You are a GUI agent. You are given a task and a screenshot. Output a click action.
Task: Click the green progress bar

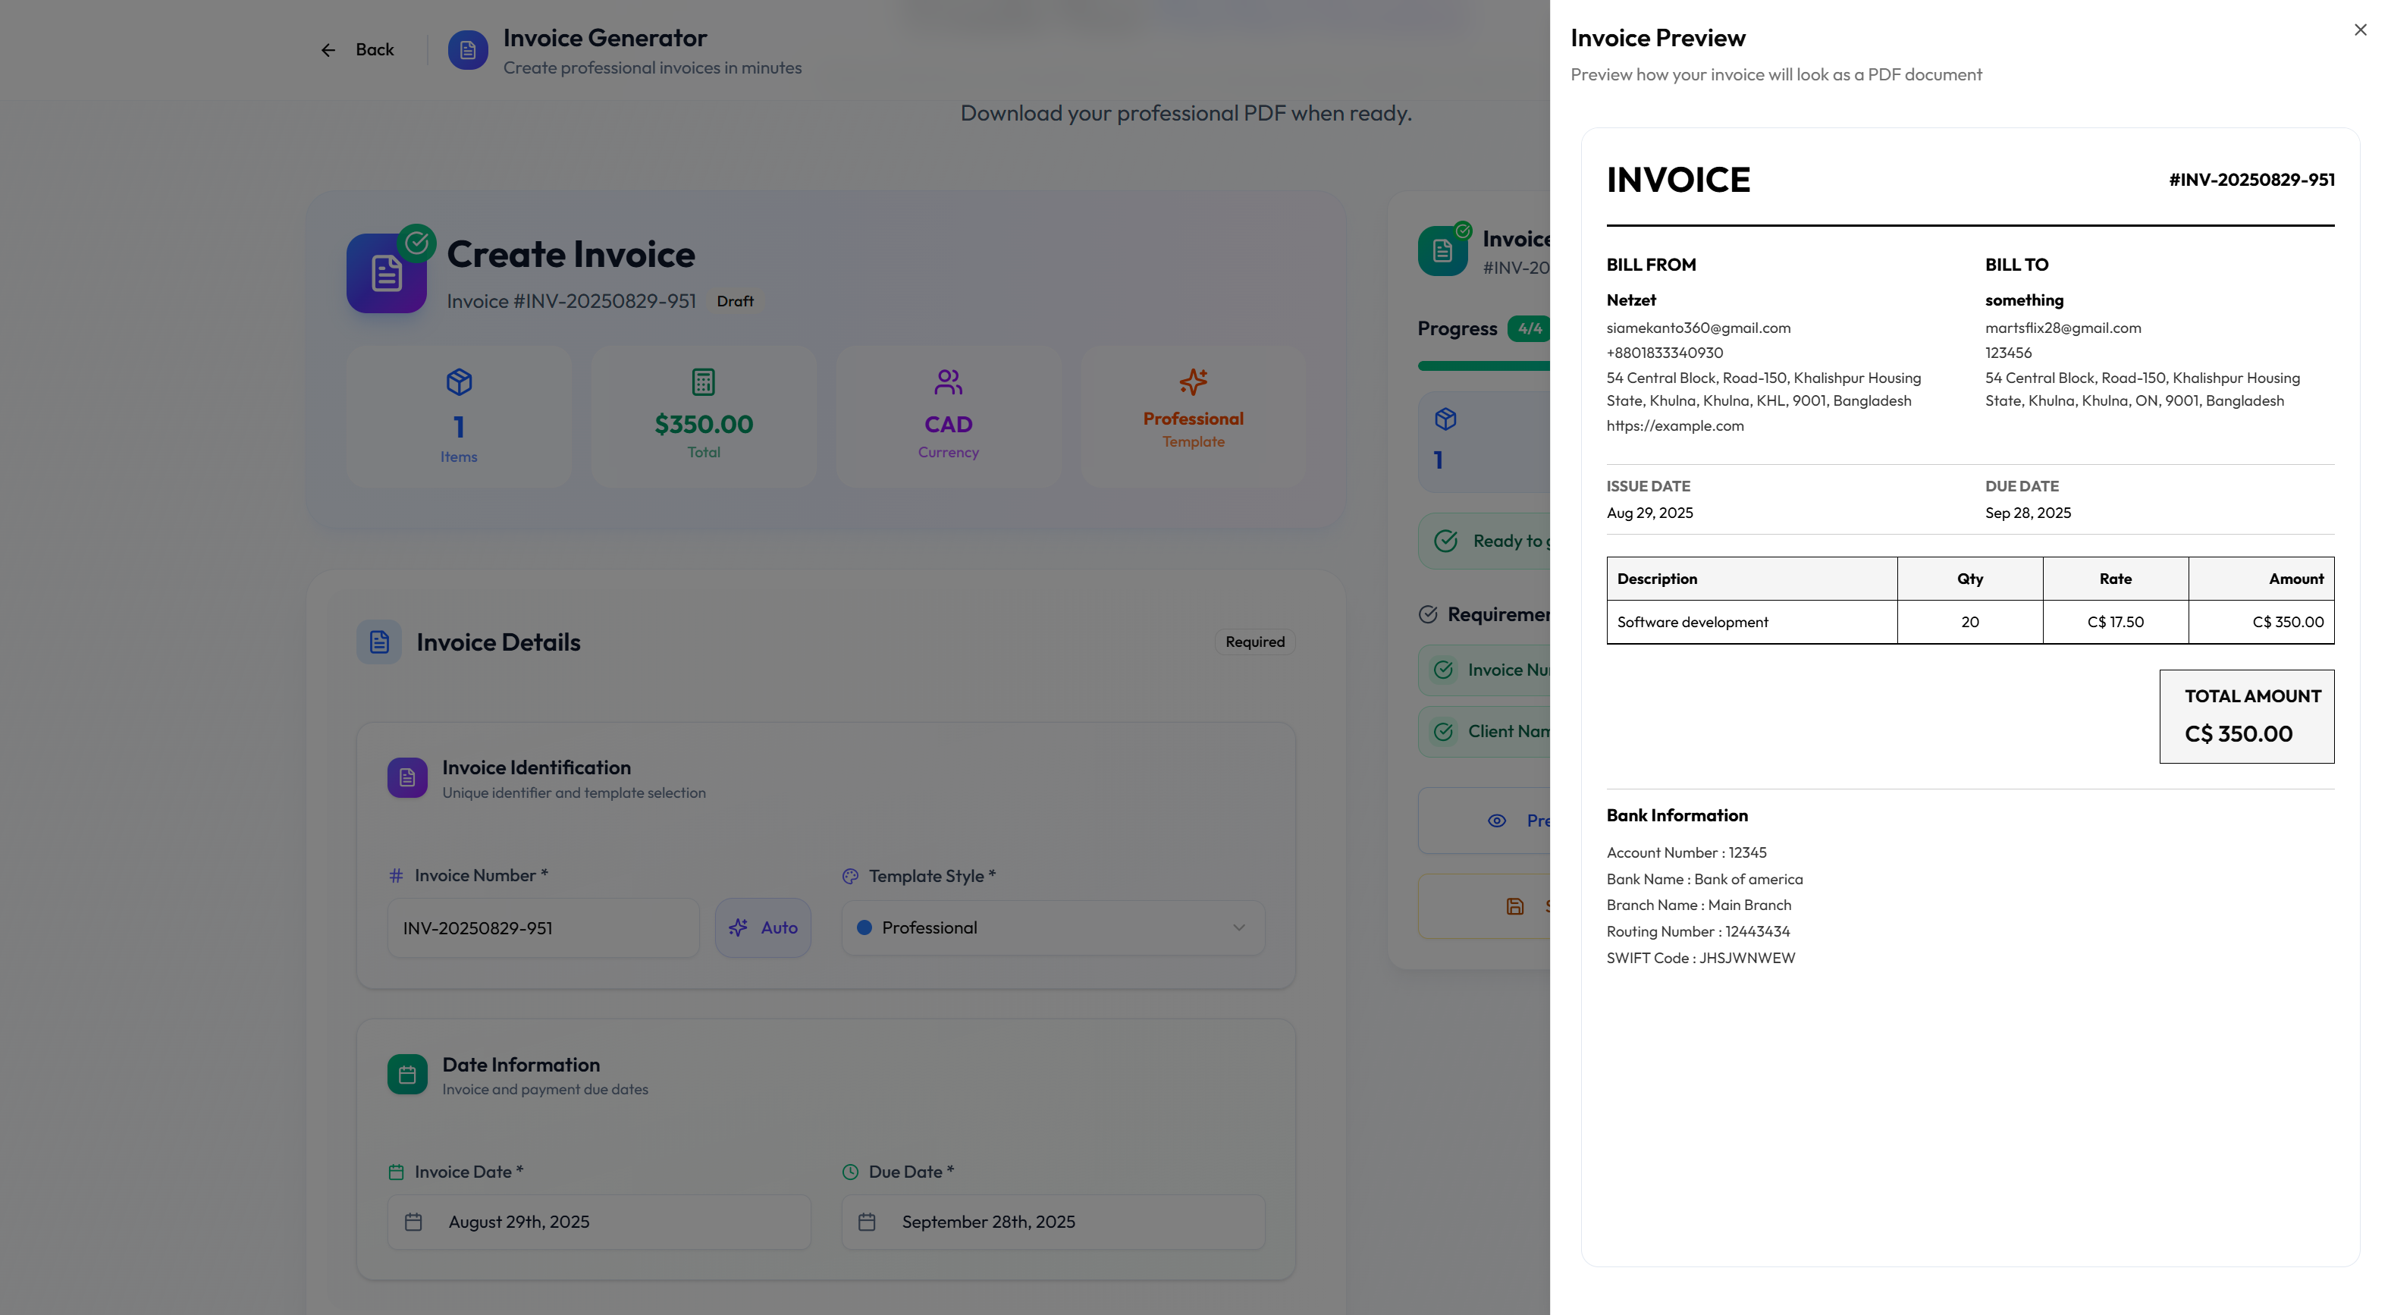pyautogui.click(x=1483, y=366)
